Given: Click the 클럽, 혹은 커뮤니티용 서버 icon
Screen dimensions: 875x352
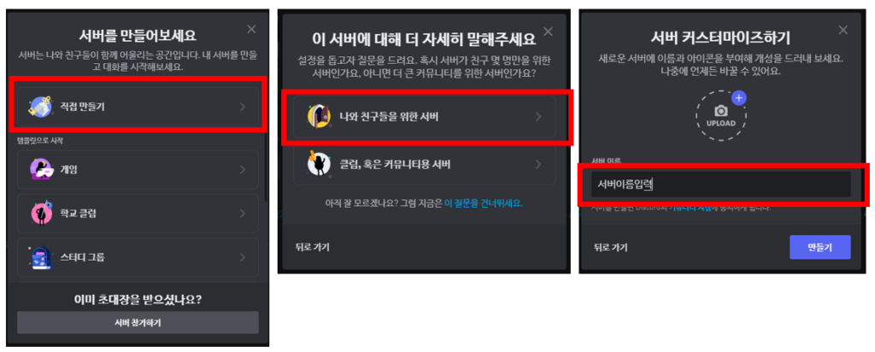Looking at the screenshot, I should (319, 164).
